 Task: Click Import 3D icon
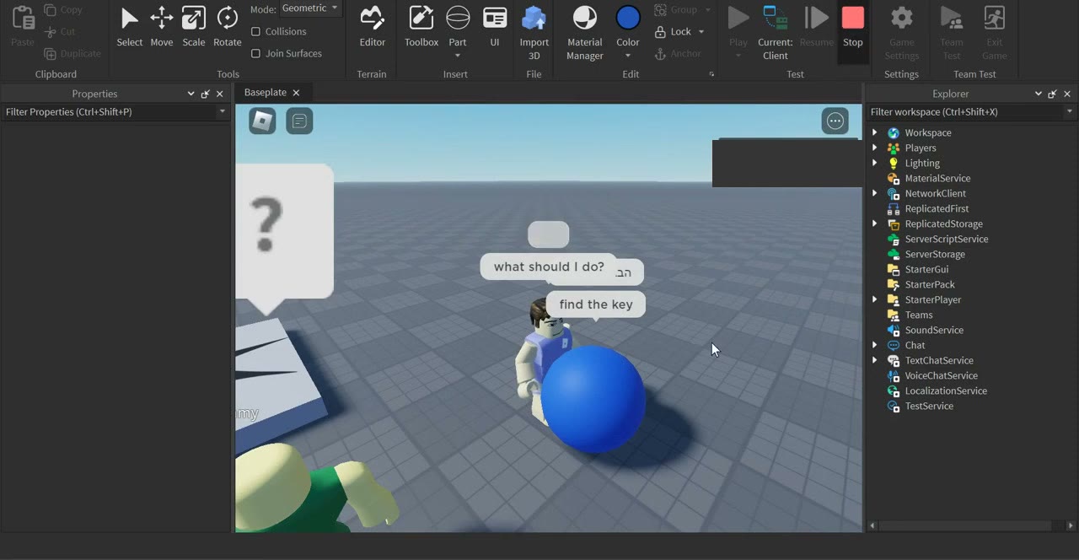coord(534,18)
